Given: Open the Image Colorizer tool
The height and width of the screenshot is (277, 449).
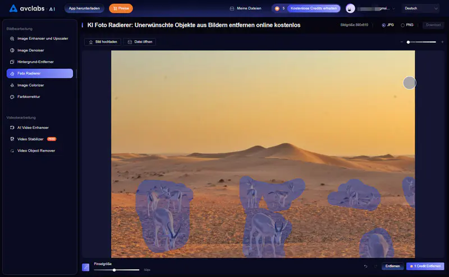Looking at the screenshot, I should click(x=30, y=85).
